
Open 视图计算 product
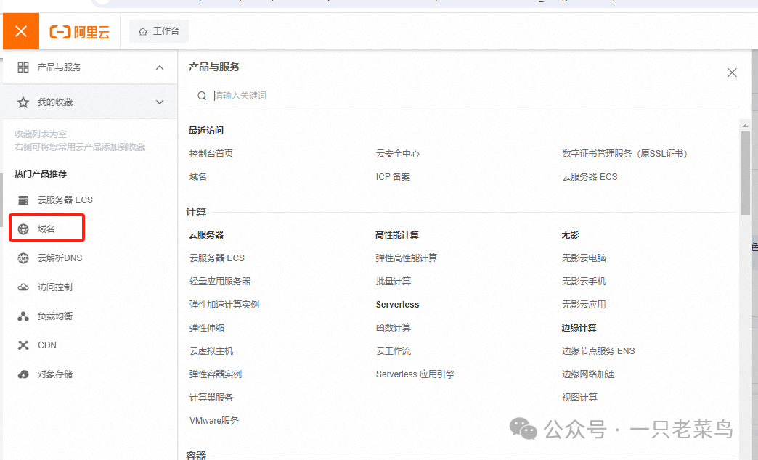[x=579, y=397]
